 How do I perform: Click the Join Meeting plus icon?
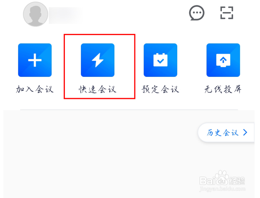pyautogui.click(x=35, y=60)
